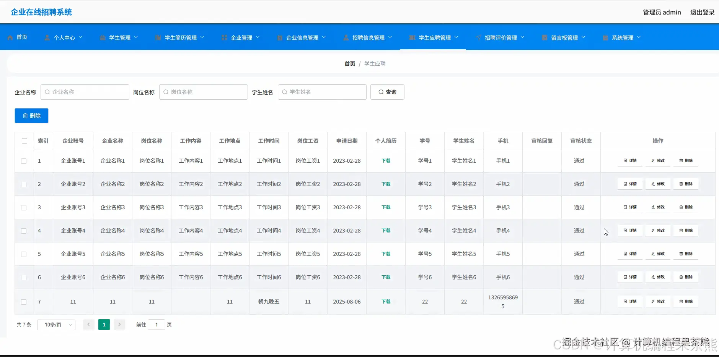Click the paper-plane icon beside 招聘评价管理
Screen dimensions: 719x357
coord(478,37)
